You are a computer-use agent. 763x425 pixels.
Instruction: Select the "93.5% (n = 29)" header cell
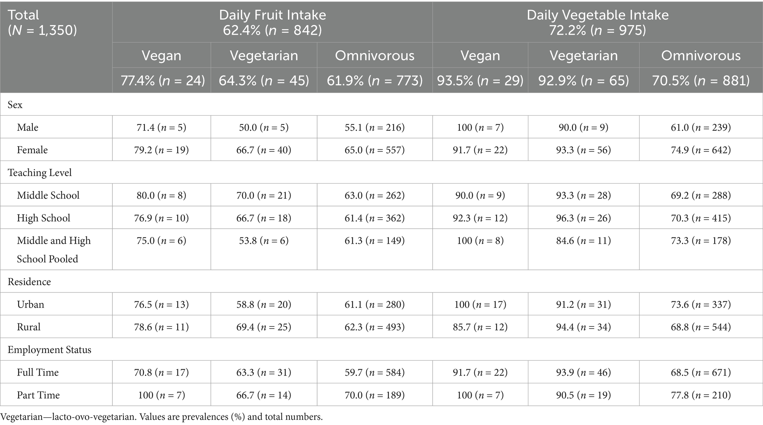[x=480, y=80]
